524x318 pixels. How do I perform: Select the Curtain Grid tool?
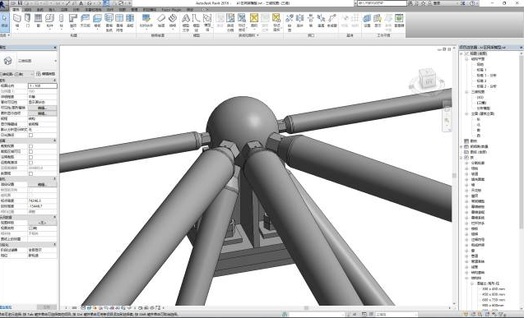119,22
